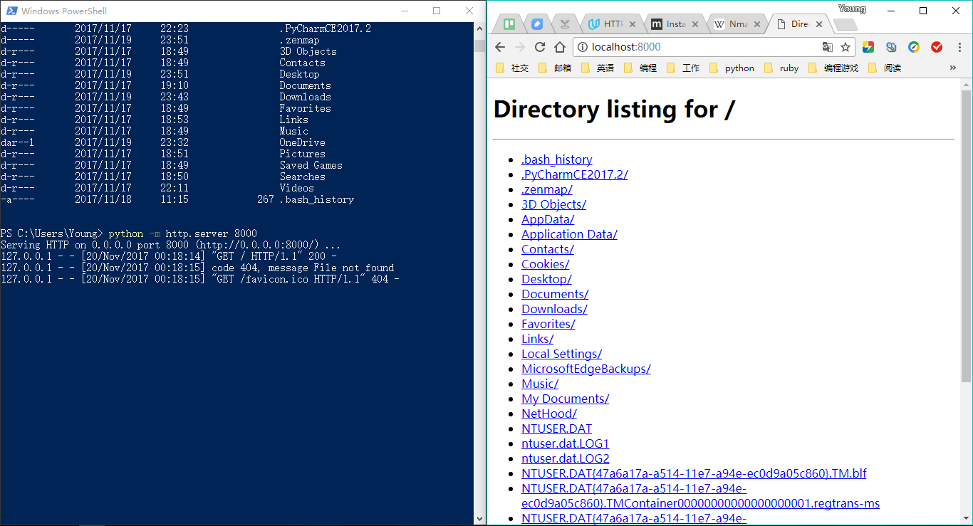Open the 工作 bookmark folder
Image resolution: width=973 pixels, height=526 pixels.
[x=684, y=68]
